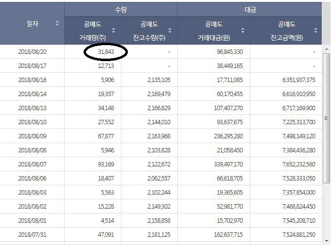Select date cell 2018/08/14
This screenshot has height=245, width=331.
(32, 94)
